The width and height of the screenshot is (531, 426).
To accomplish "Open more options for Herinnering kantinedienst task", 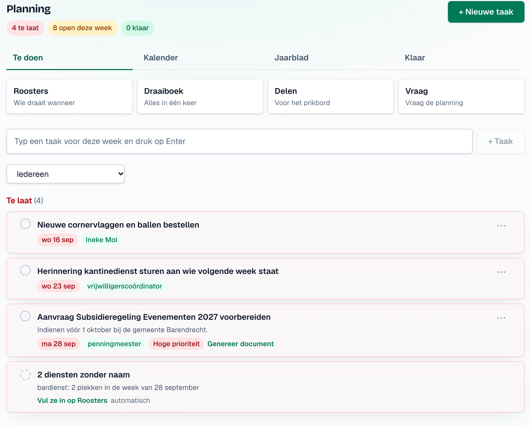I will click(x=501, y=272).
